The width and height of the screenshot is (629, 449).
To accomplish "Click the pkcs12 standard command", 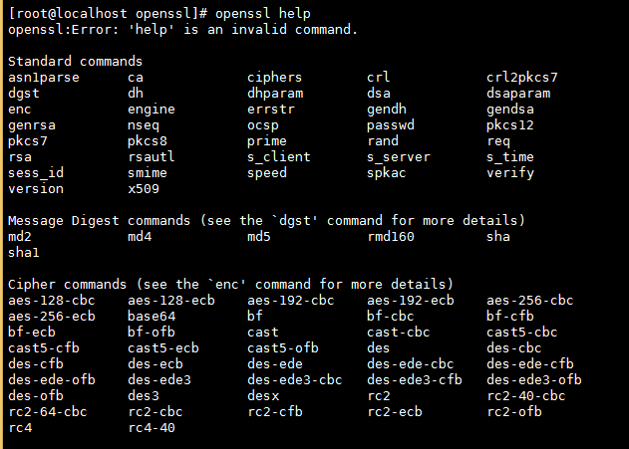I will click(x=510, y=124).
